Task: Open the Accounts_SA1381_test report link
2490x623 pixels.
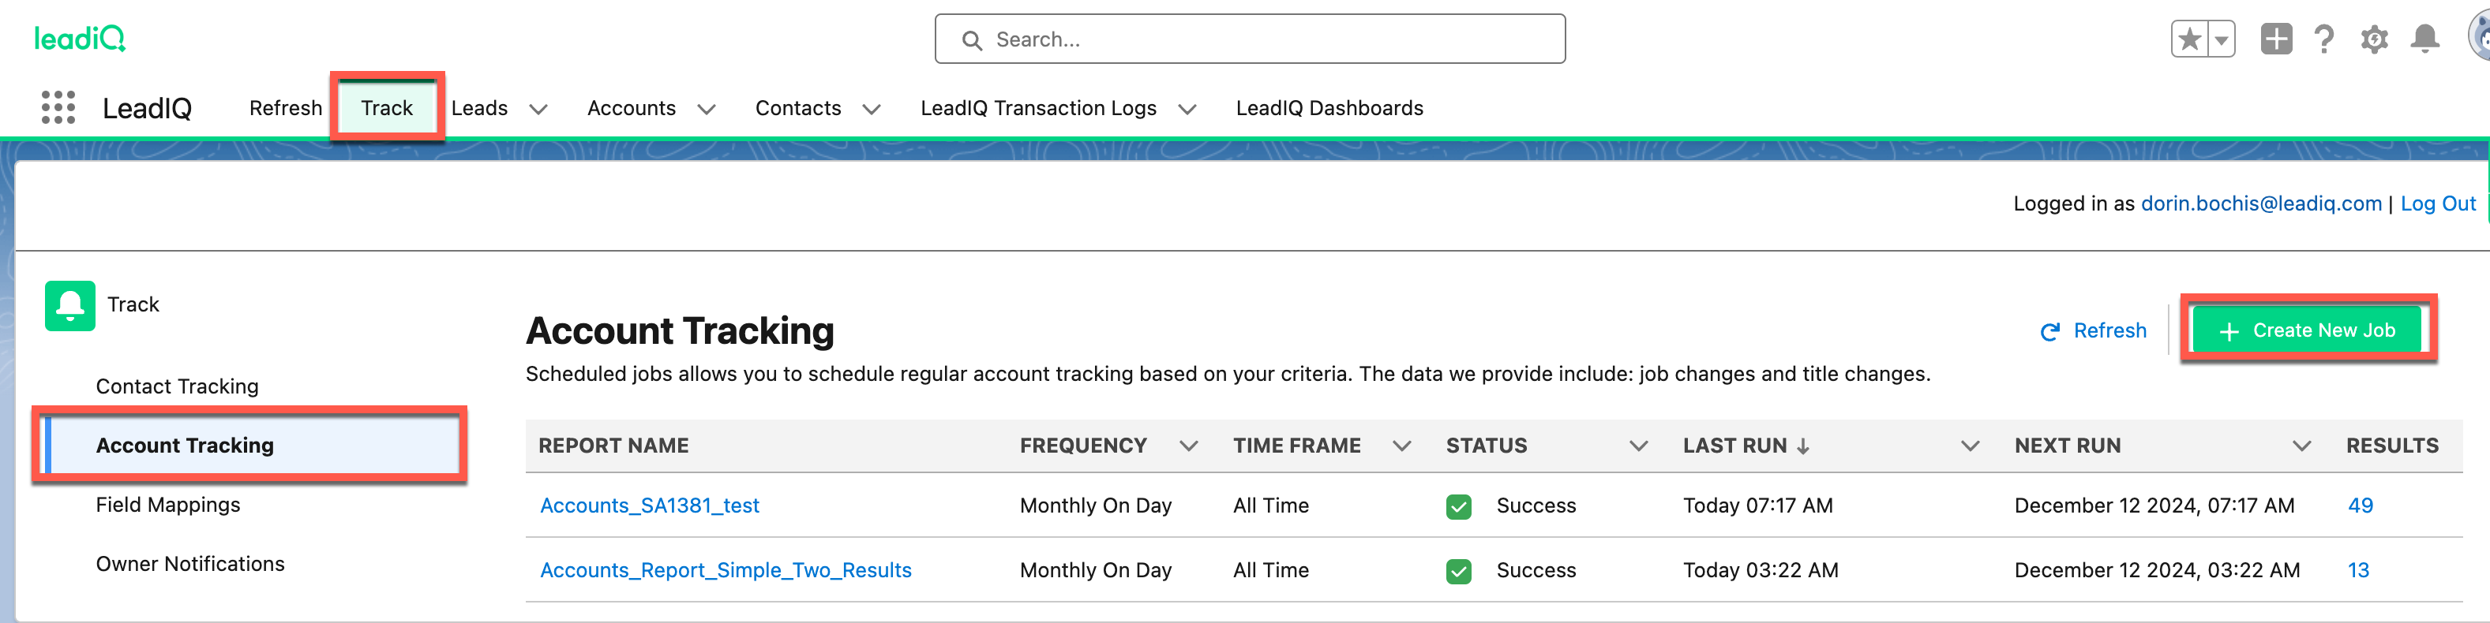Action: click(x=650, y=505)
